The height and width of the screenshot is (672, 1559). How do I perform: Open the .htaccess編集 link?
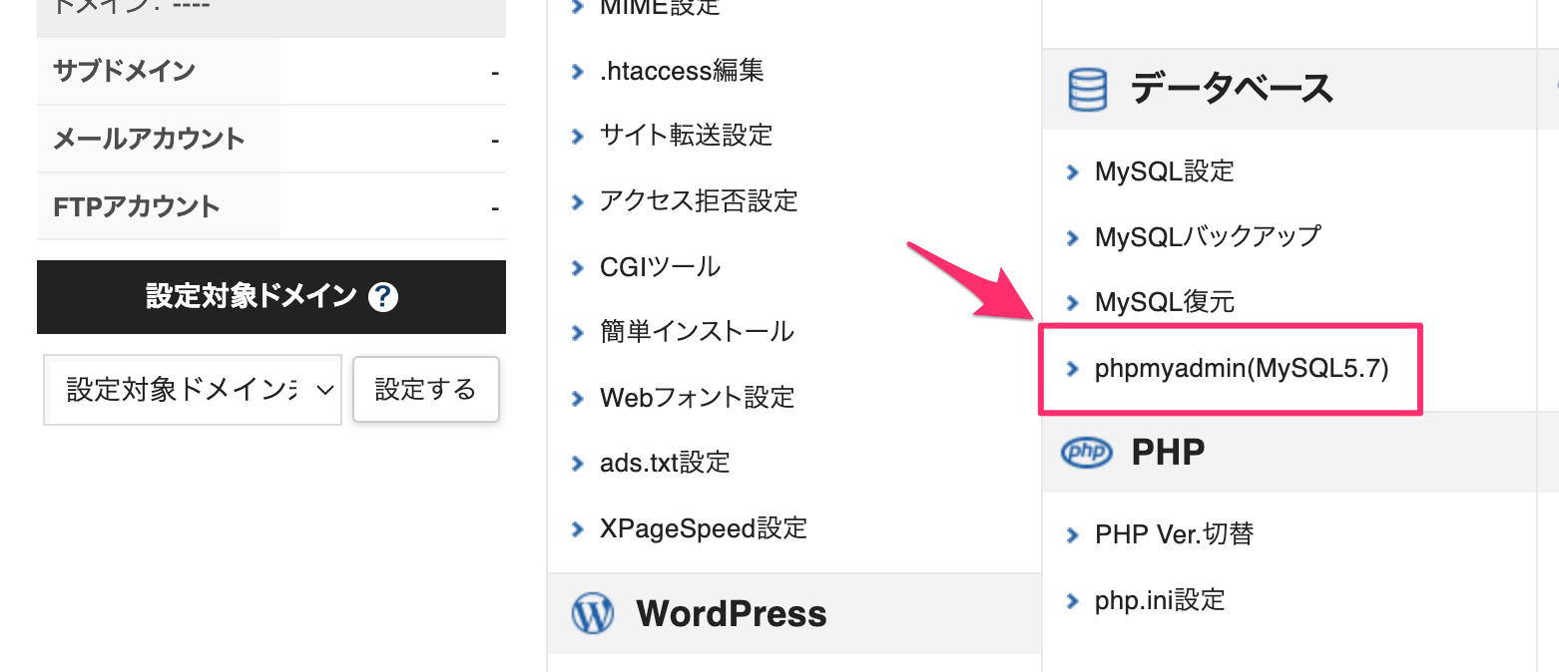tap(682, 71)
